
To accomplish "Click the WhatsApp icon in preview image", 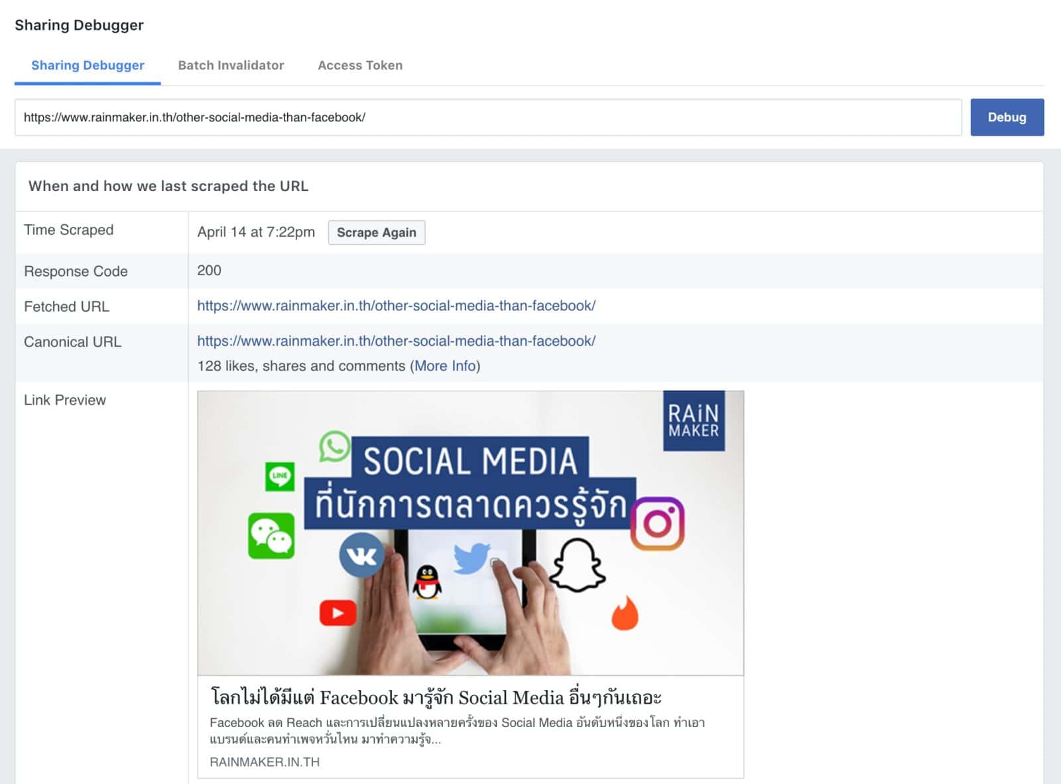I will [x=334, y=446].
